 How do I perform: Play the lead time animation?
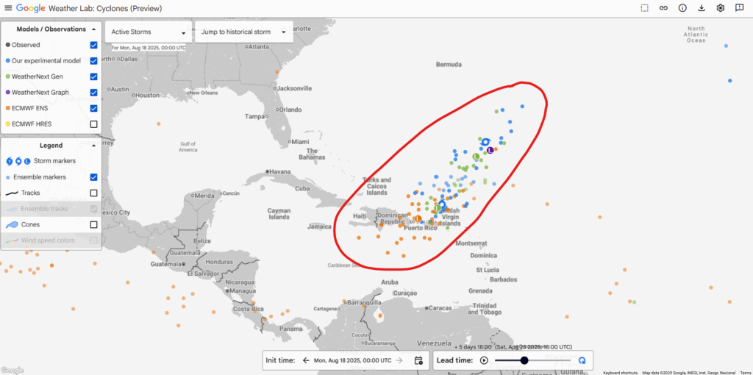484,360
